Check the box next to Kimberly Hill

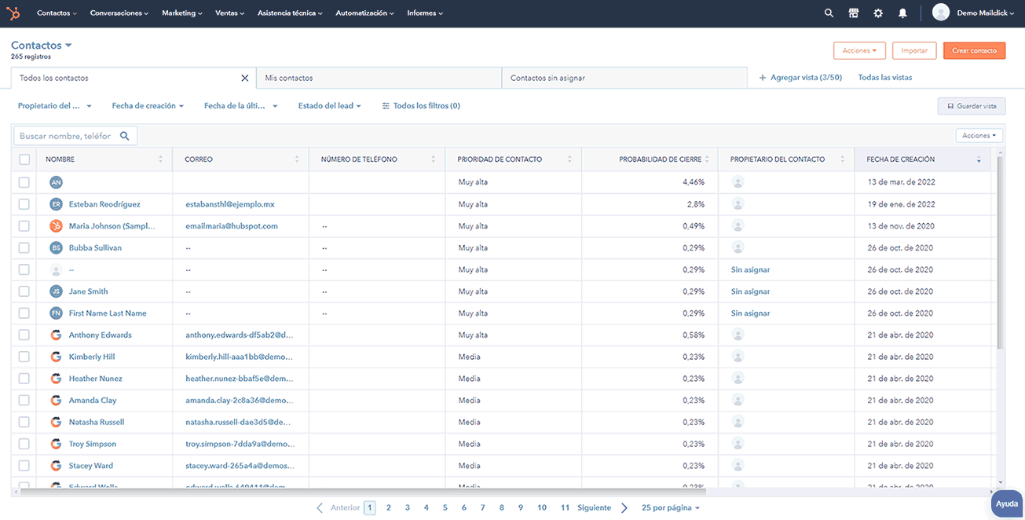pos(24,357)
